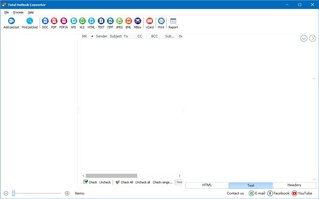This screenshot has width=319, height=199.
Task: Export to XLS spreadsheet
Action: pos(82,23)
